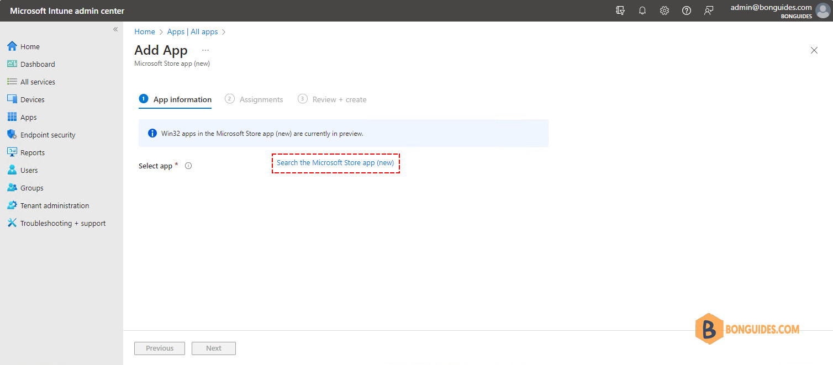This screenshot has width=833, height=365.
Task: Click the Apps | All apps breadcrumb
Action: (193, 31)
